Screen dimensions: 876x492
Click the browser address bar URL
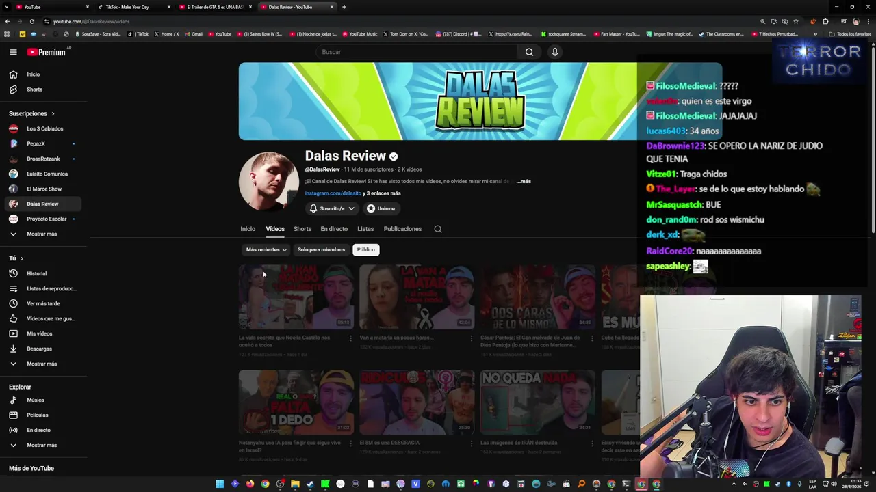[x=92, y=21]
